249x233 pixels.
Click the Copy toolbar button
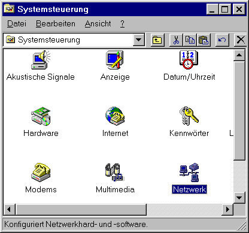pyautogui.click(x=190, y=40)
